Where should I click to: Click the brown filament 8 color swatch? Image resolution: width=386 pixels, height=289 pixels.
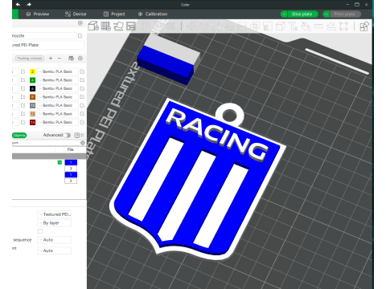pyautogui.click(x=32, y=97)
